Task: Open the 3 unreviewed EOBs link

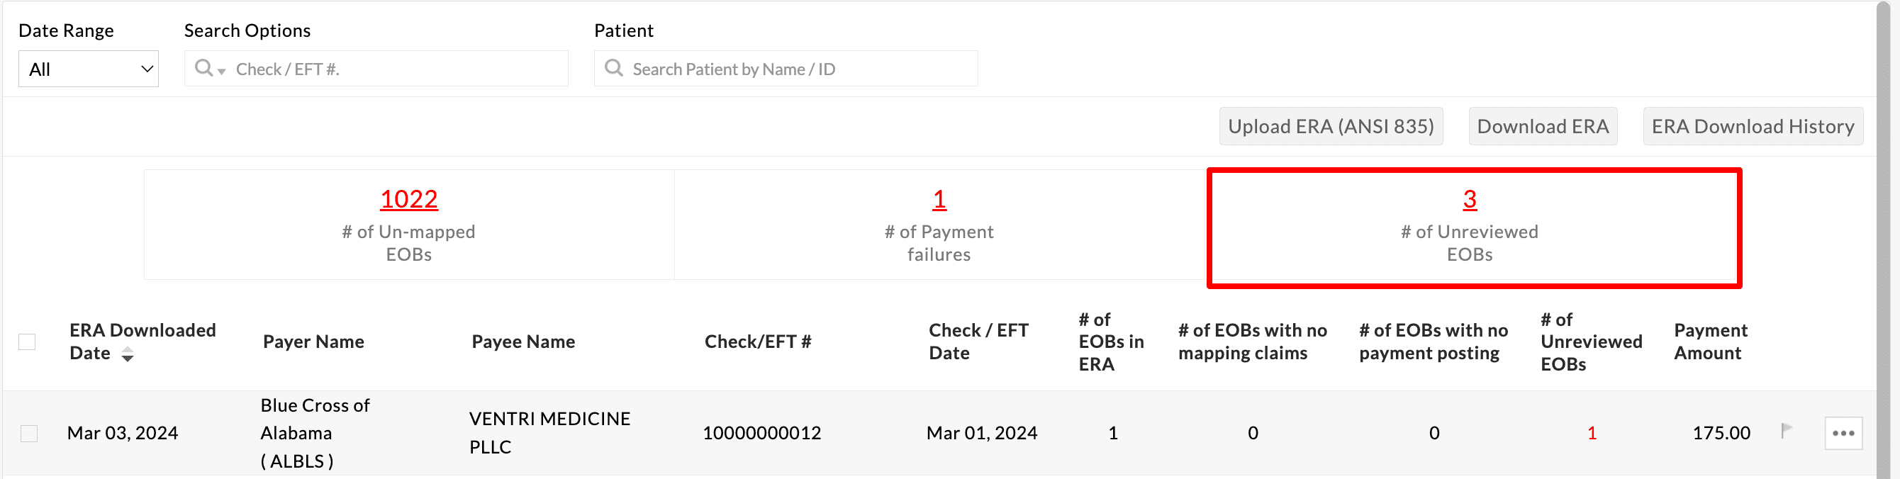Action: (1468, 198)
